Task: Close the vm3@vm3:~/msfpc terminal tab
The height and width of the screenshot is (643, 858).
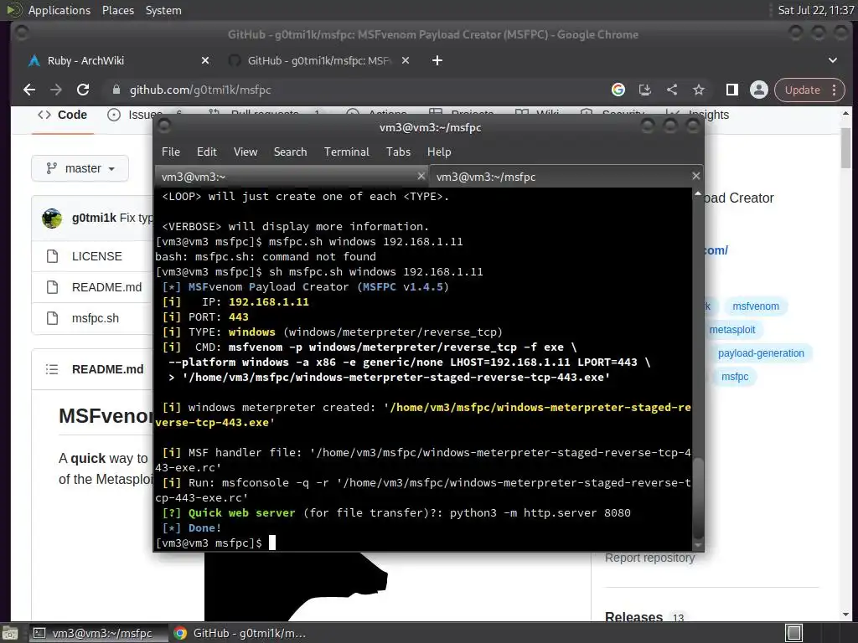Action: tap(696, 176)
